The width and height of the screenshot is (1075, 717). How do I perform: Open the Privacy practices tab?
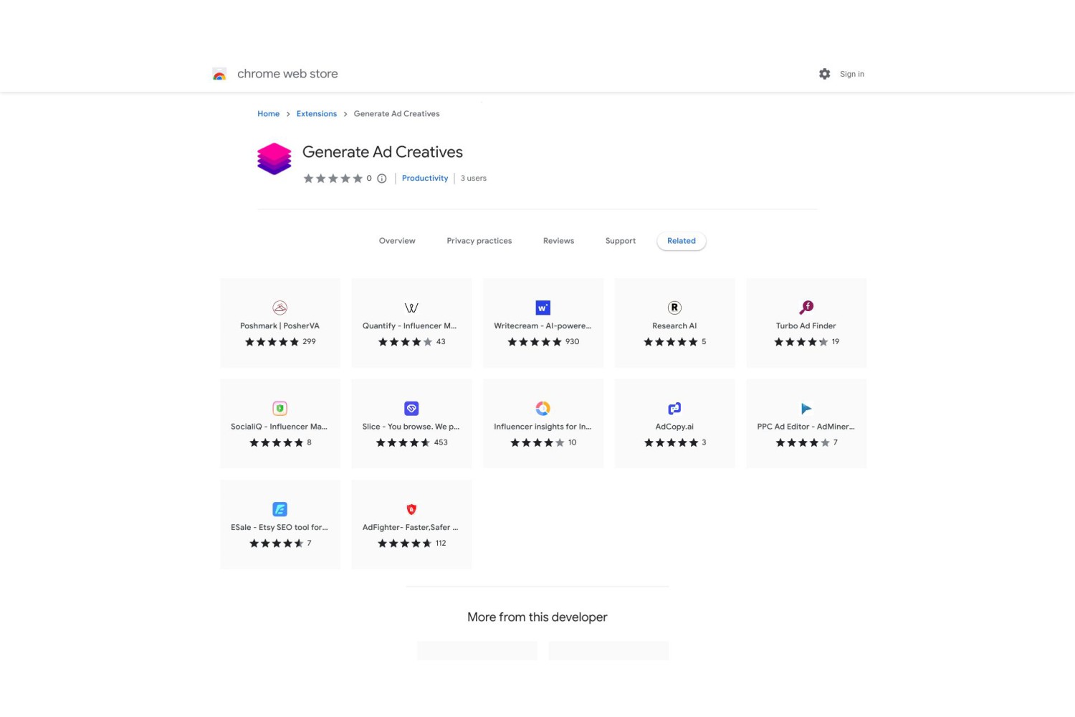coord(479,241)
